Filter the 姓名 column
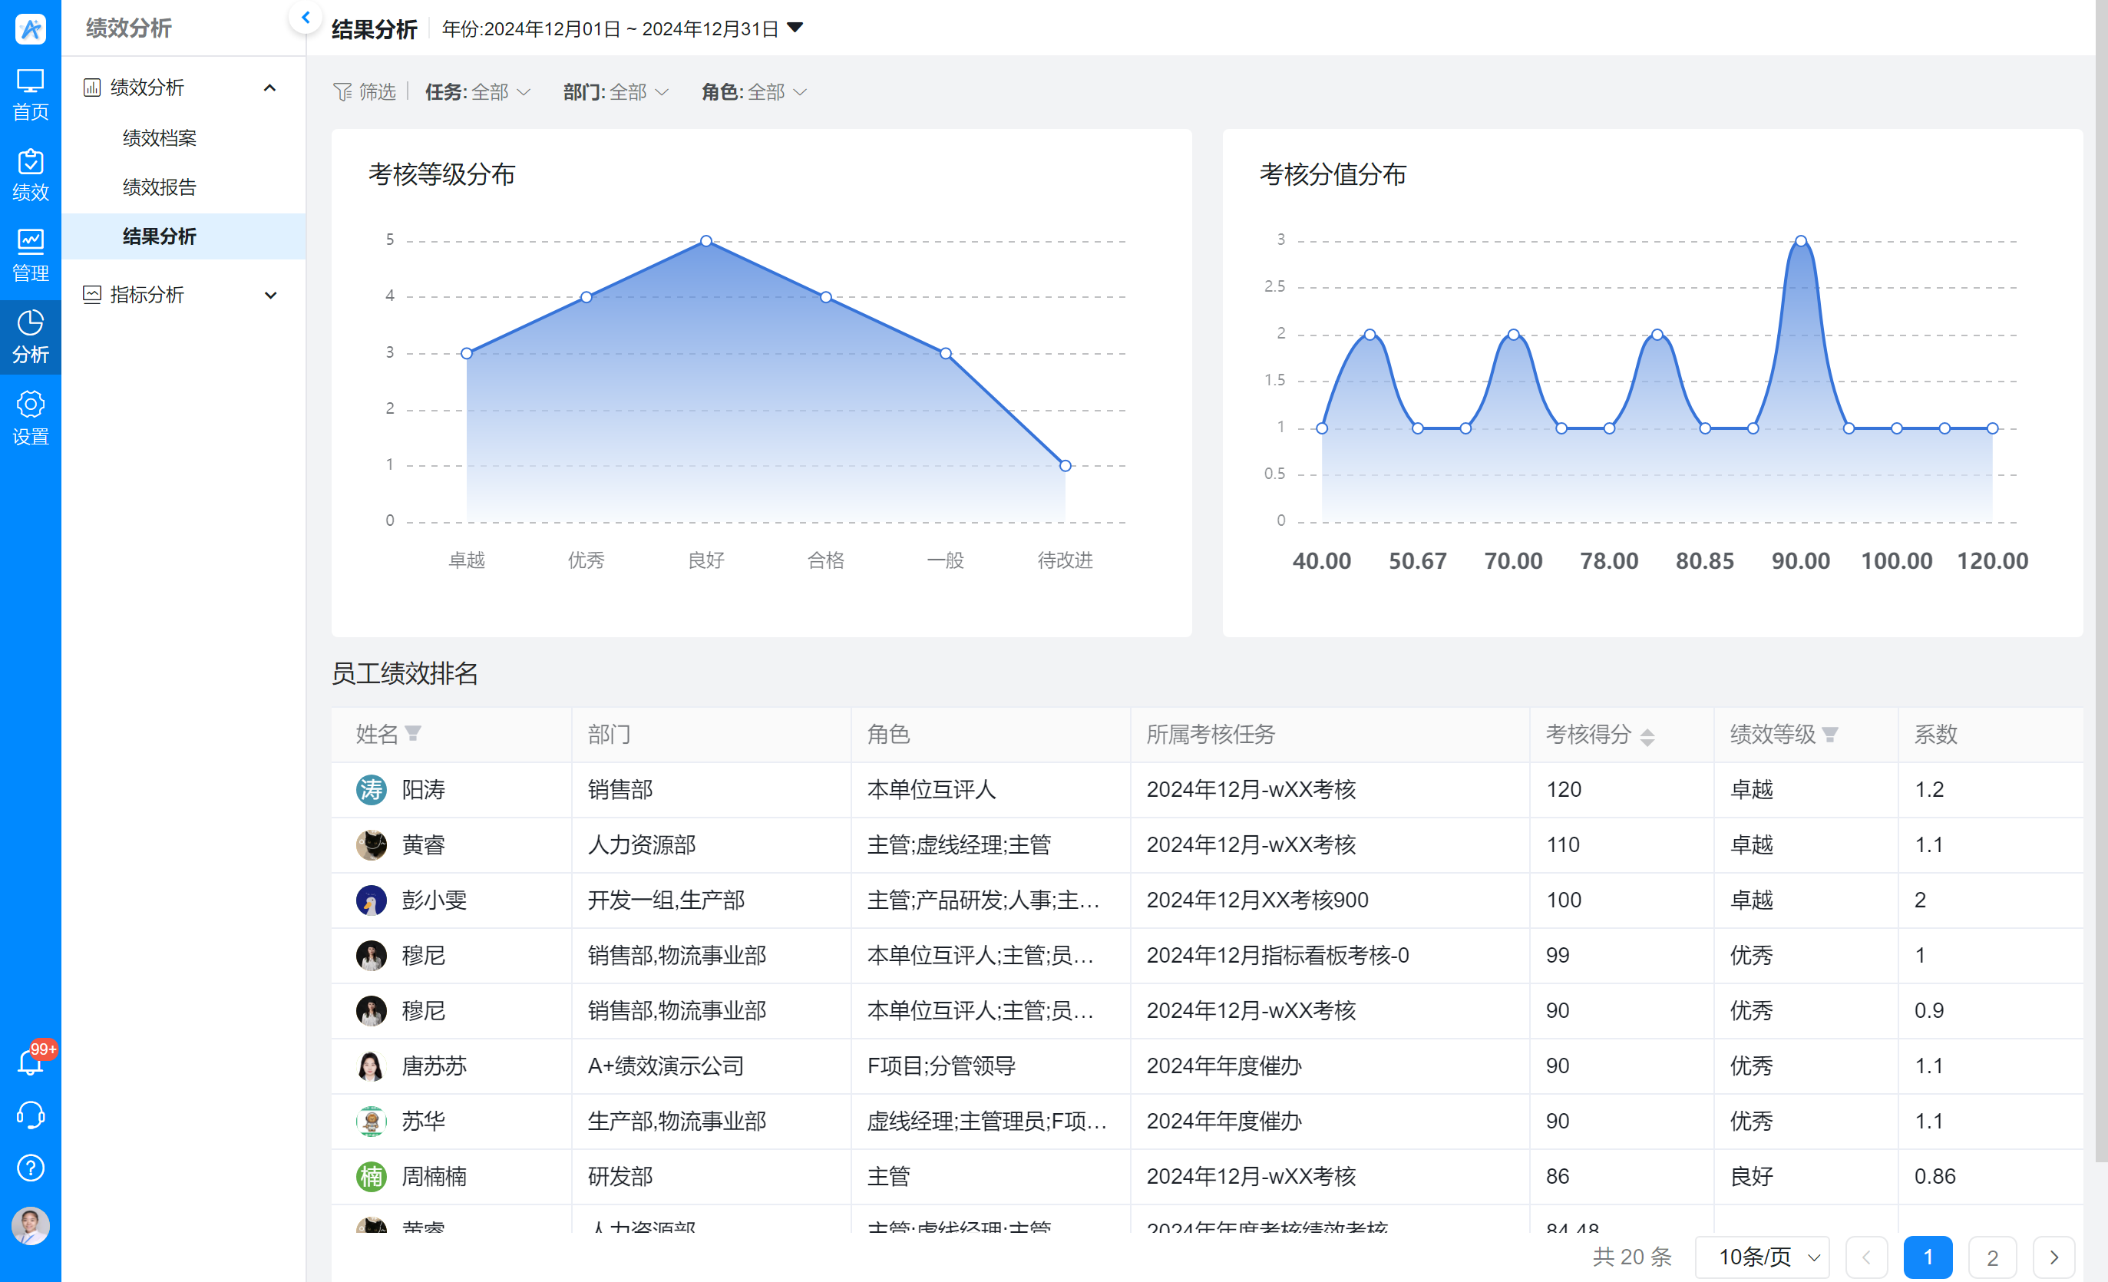This screenshot has width=2108, height=1282. tap(413, 733)
